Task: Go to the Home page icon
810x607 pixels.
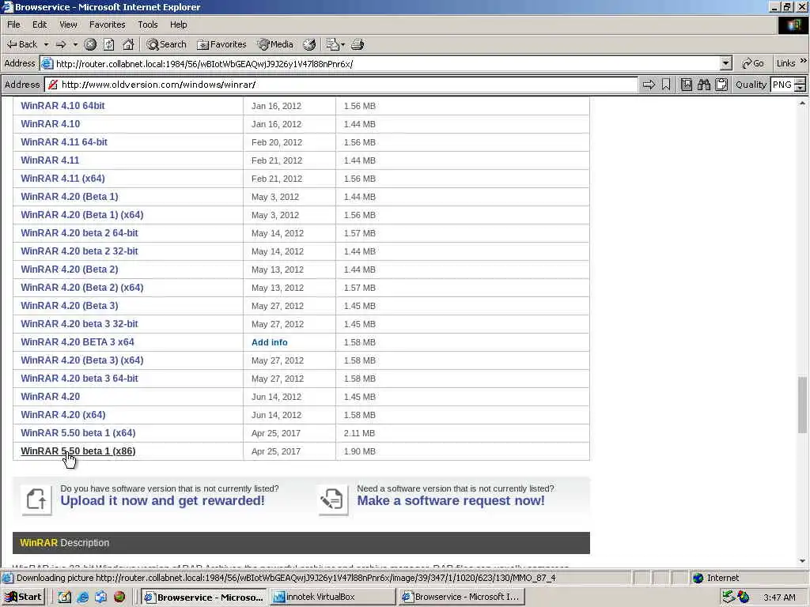Action: pyautogui.click(x=128, y=44)
